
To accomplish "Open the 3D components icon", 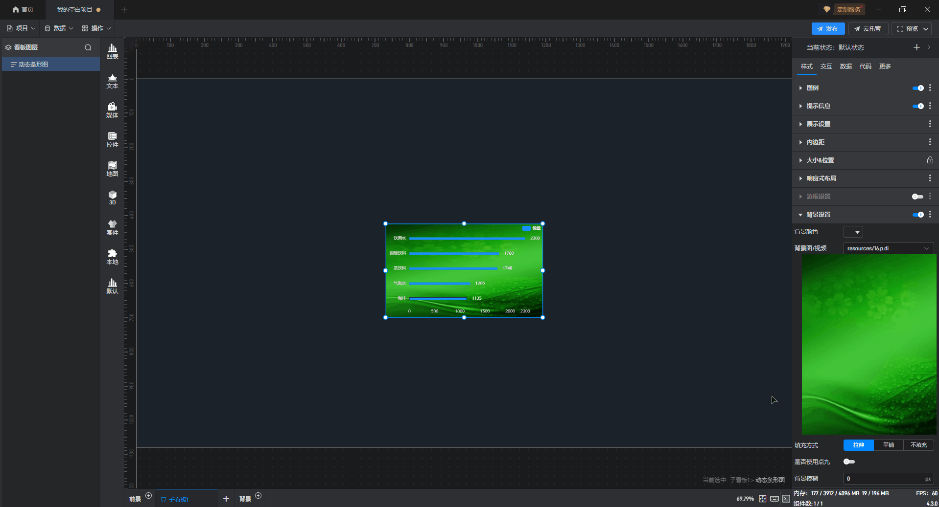I will (112, 198).
